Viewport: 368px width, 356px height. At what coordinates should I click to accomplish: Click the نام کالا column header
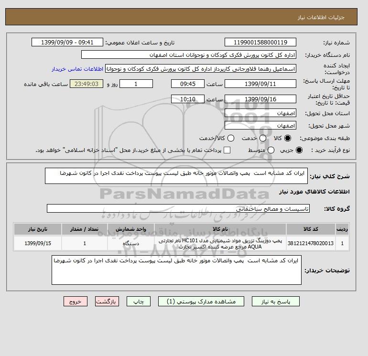[220, 229]
